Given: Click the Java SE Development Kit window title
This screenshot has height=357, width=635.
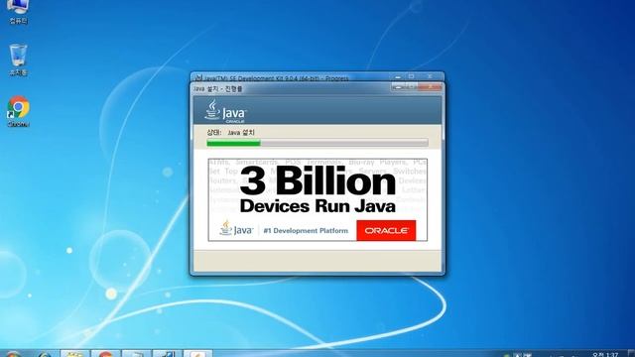Looking at the screenshot, I should coord(276,78).
